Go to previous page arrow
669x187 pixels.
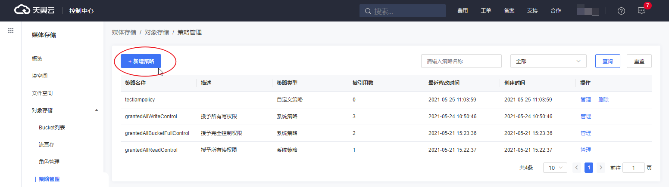[x=576, y=168]
